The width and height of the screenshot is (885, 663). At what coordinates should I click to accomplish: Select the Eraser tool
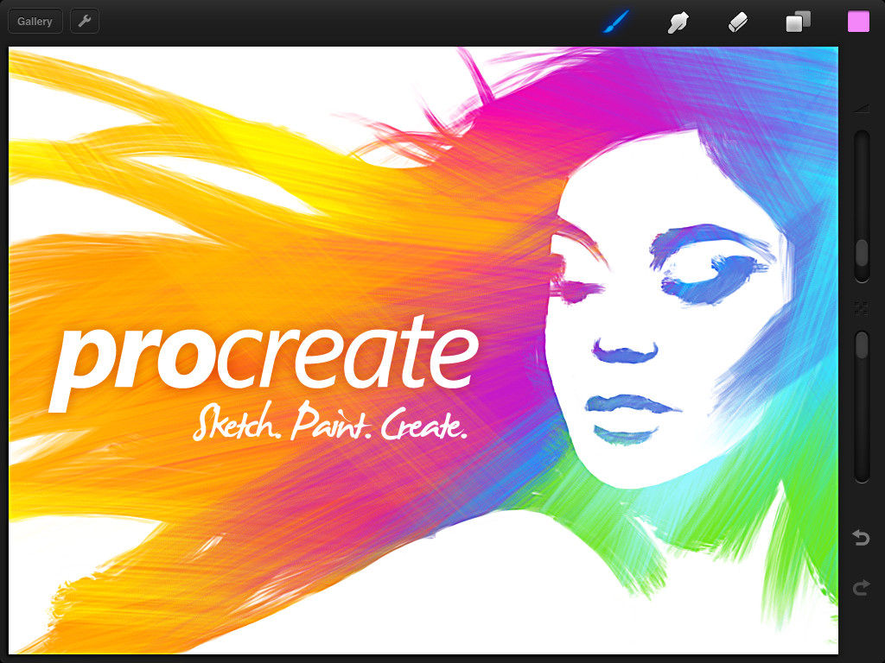click(x=738, y=22)
